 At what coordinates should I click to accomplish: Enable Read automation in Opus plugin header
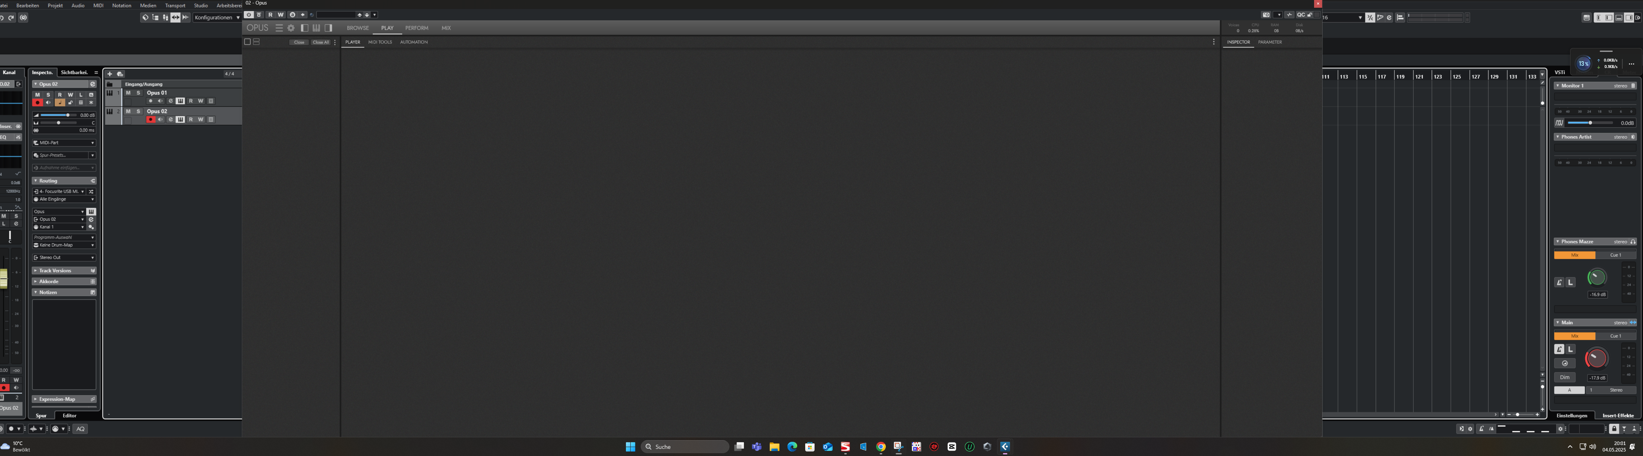[271, 15]
